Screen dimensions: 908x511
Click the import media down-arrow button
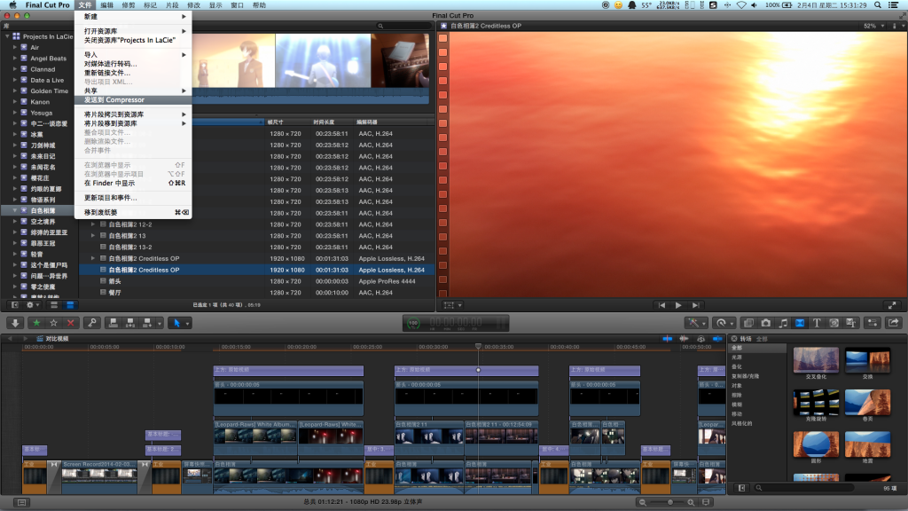click(x=14, y=322)
